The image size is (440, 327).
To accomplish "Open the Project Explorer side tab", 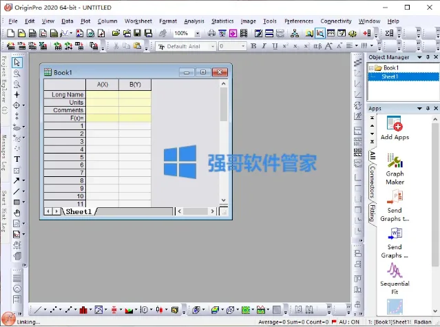I will [x=4, y=85].
